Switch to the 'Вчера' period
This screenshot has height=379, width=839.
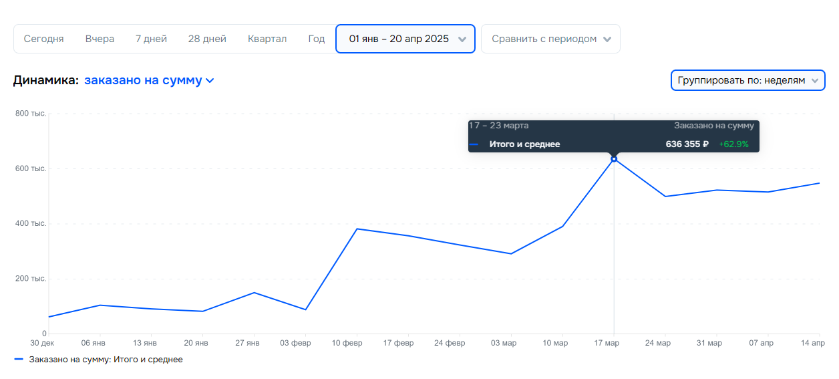pyautogui.click(x=100, y=39)
